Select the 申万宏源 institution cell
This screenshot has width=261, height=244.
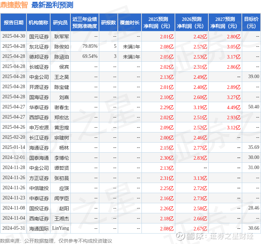[x=39, y=128]
